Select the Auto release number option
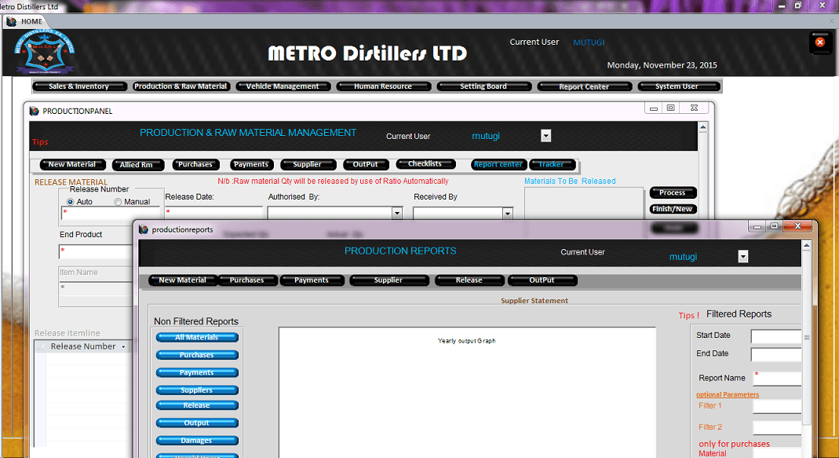839x458 pixels. tap(70, 202)
